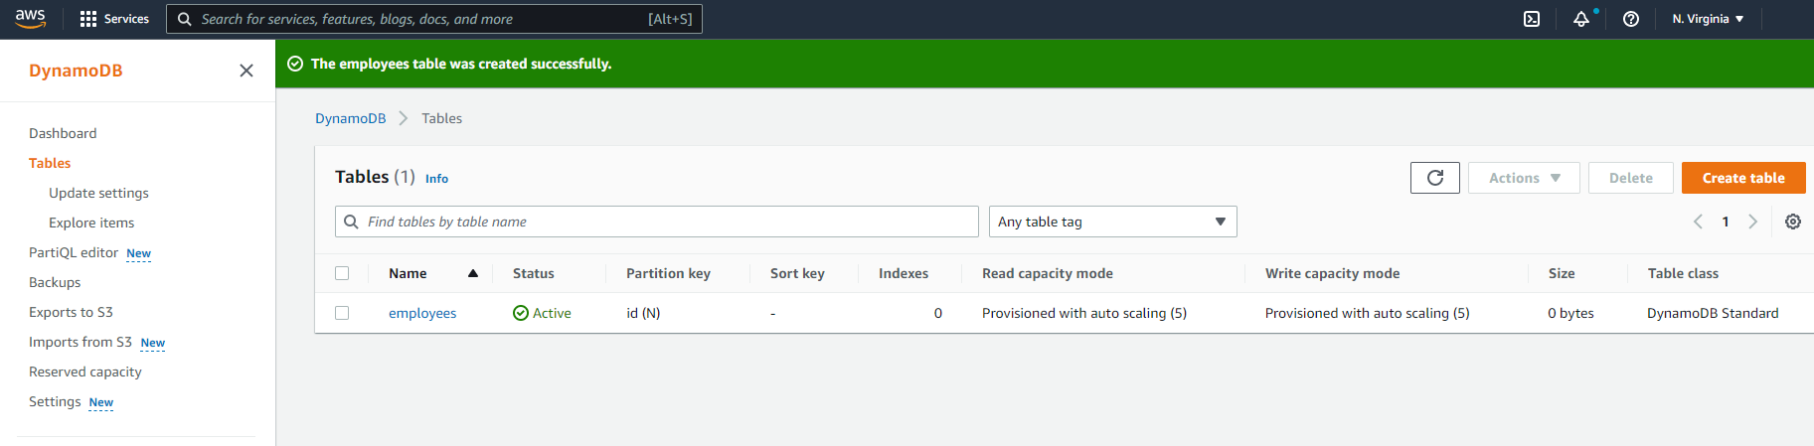Click the refresh tables button
Screen dimensions: 1814x446
(x=1435, y=178)
